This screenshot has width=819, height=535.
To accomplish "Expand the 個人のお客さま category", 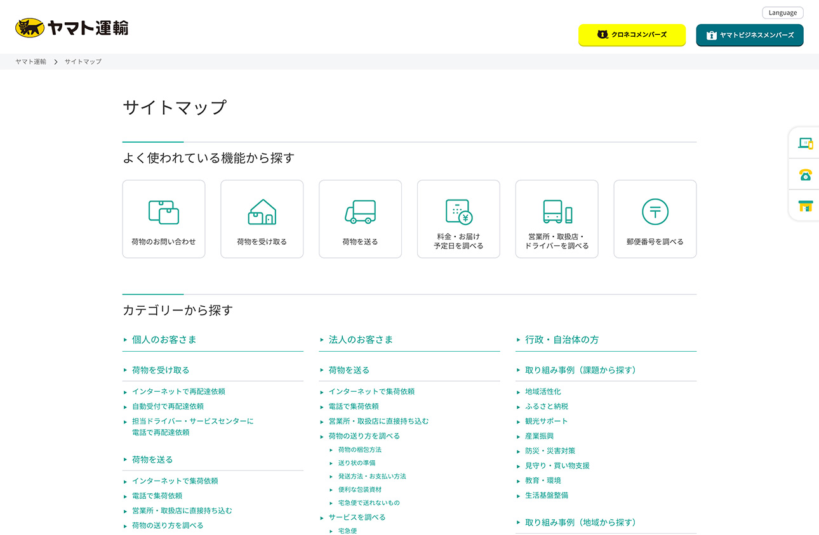I will (164, 339).
